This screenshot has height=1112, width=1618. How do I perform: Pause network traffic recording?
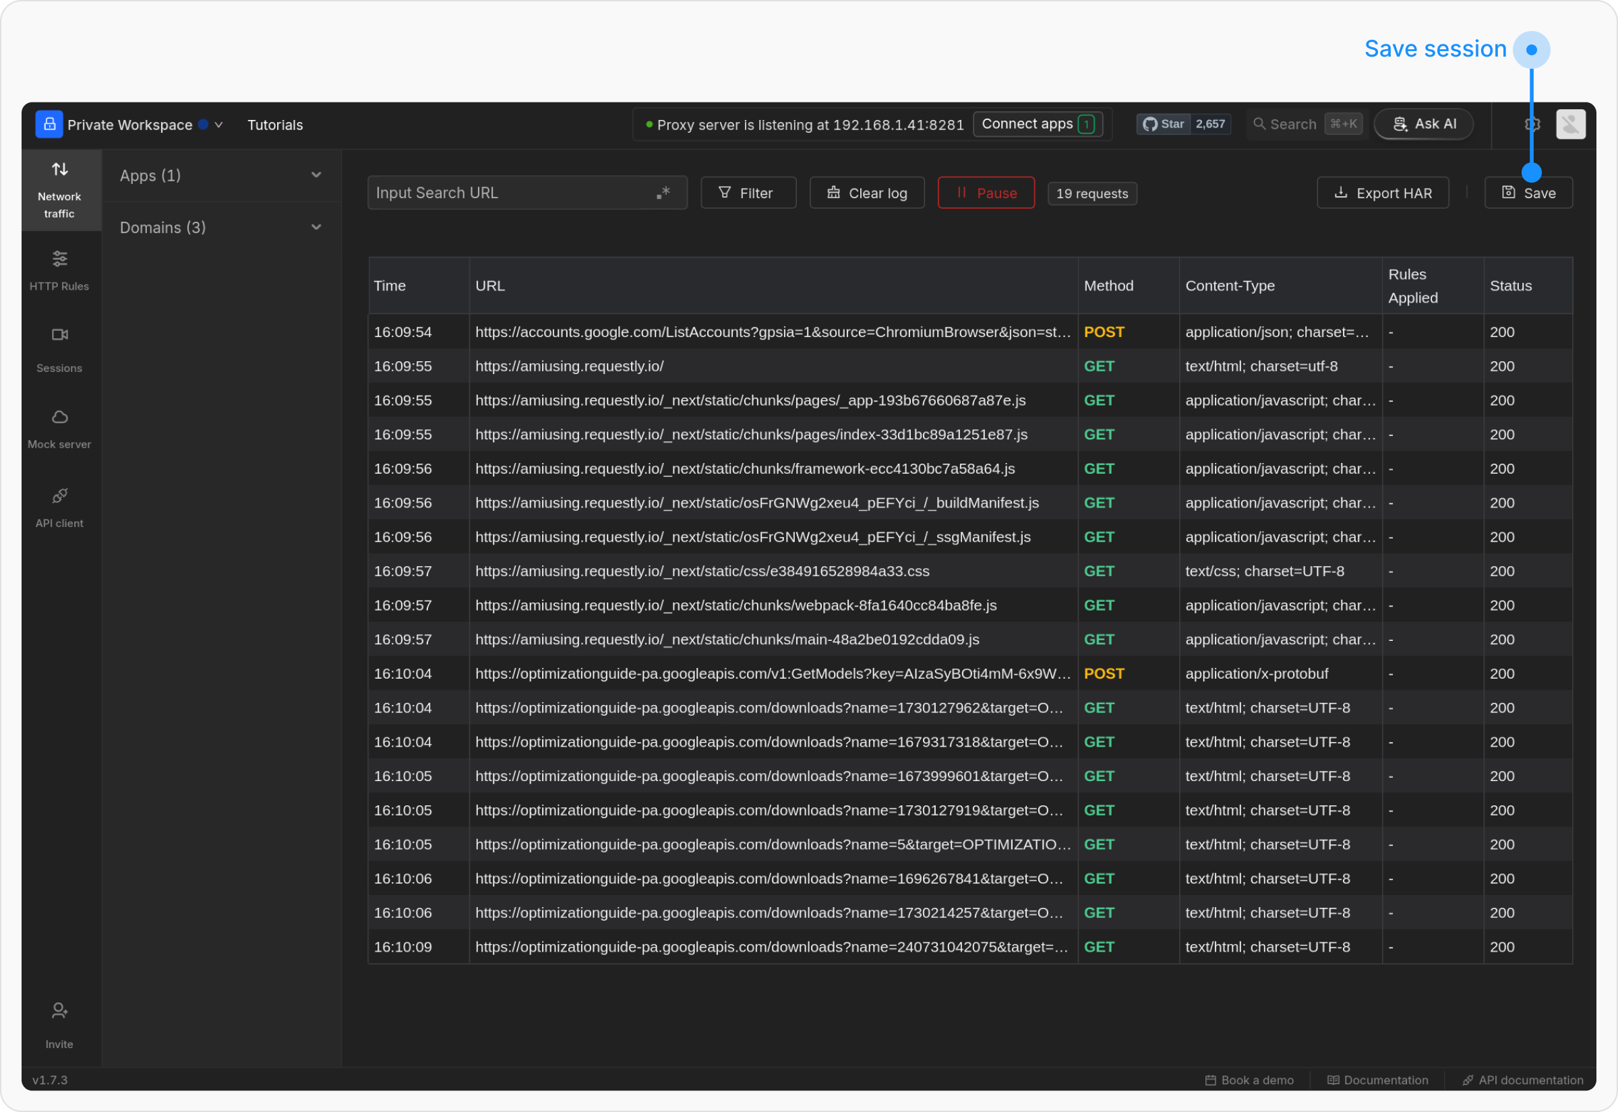pyautogui.click(x=986, y=193)
